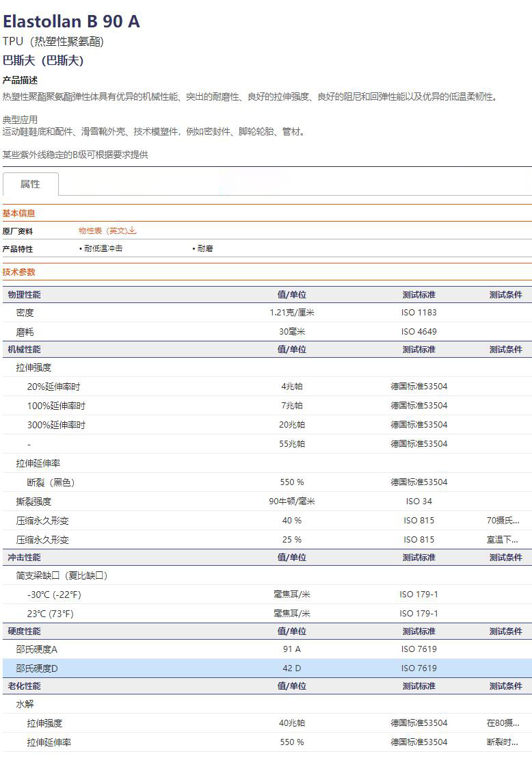Click the 邵氏硬度A row label
532x769 pixels.
tap(37, 649)
